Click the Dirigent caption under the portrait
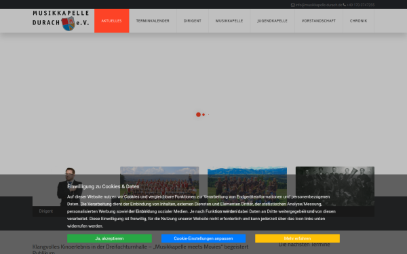This screenshot has width=407, height=254. coord(46,211)
